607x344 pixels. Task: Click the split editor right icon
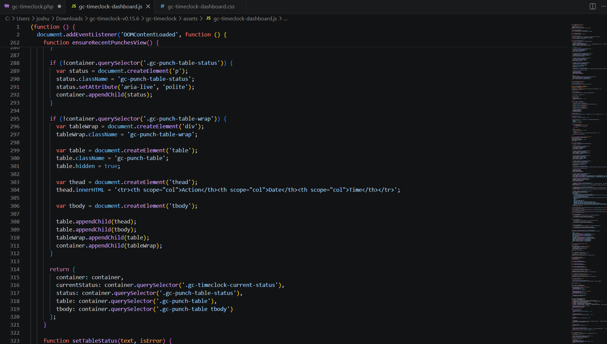click(x=593, y=6)
